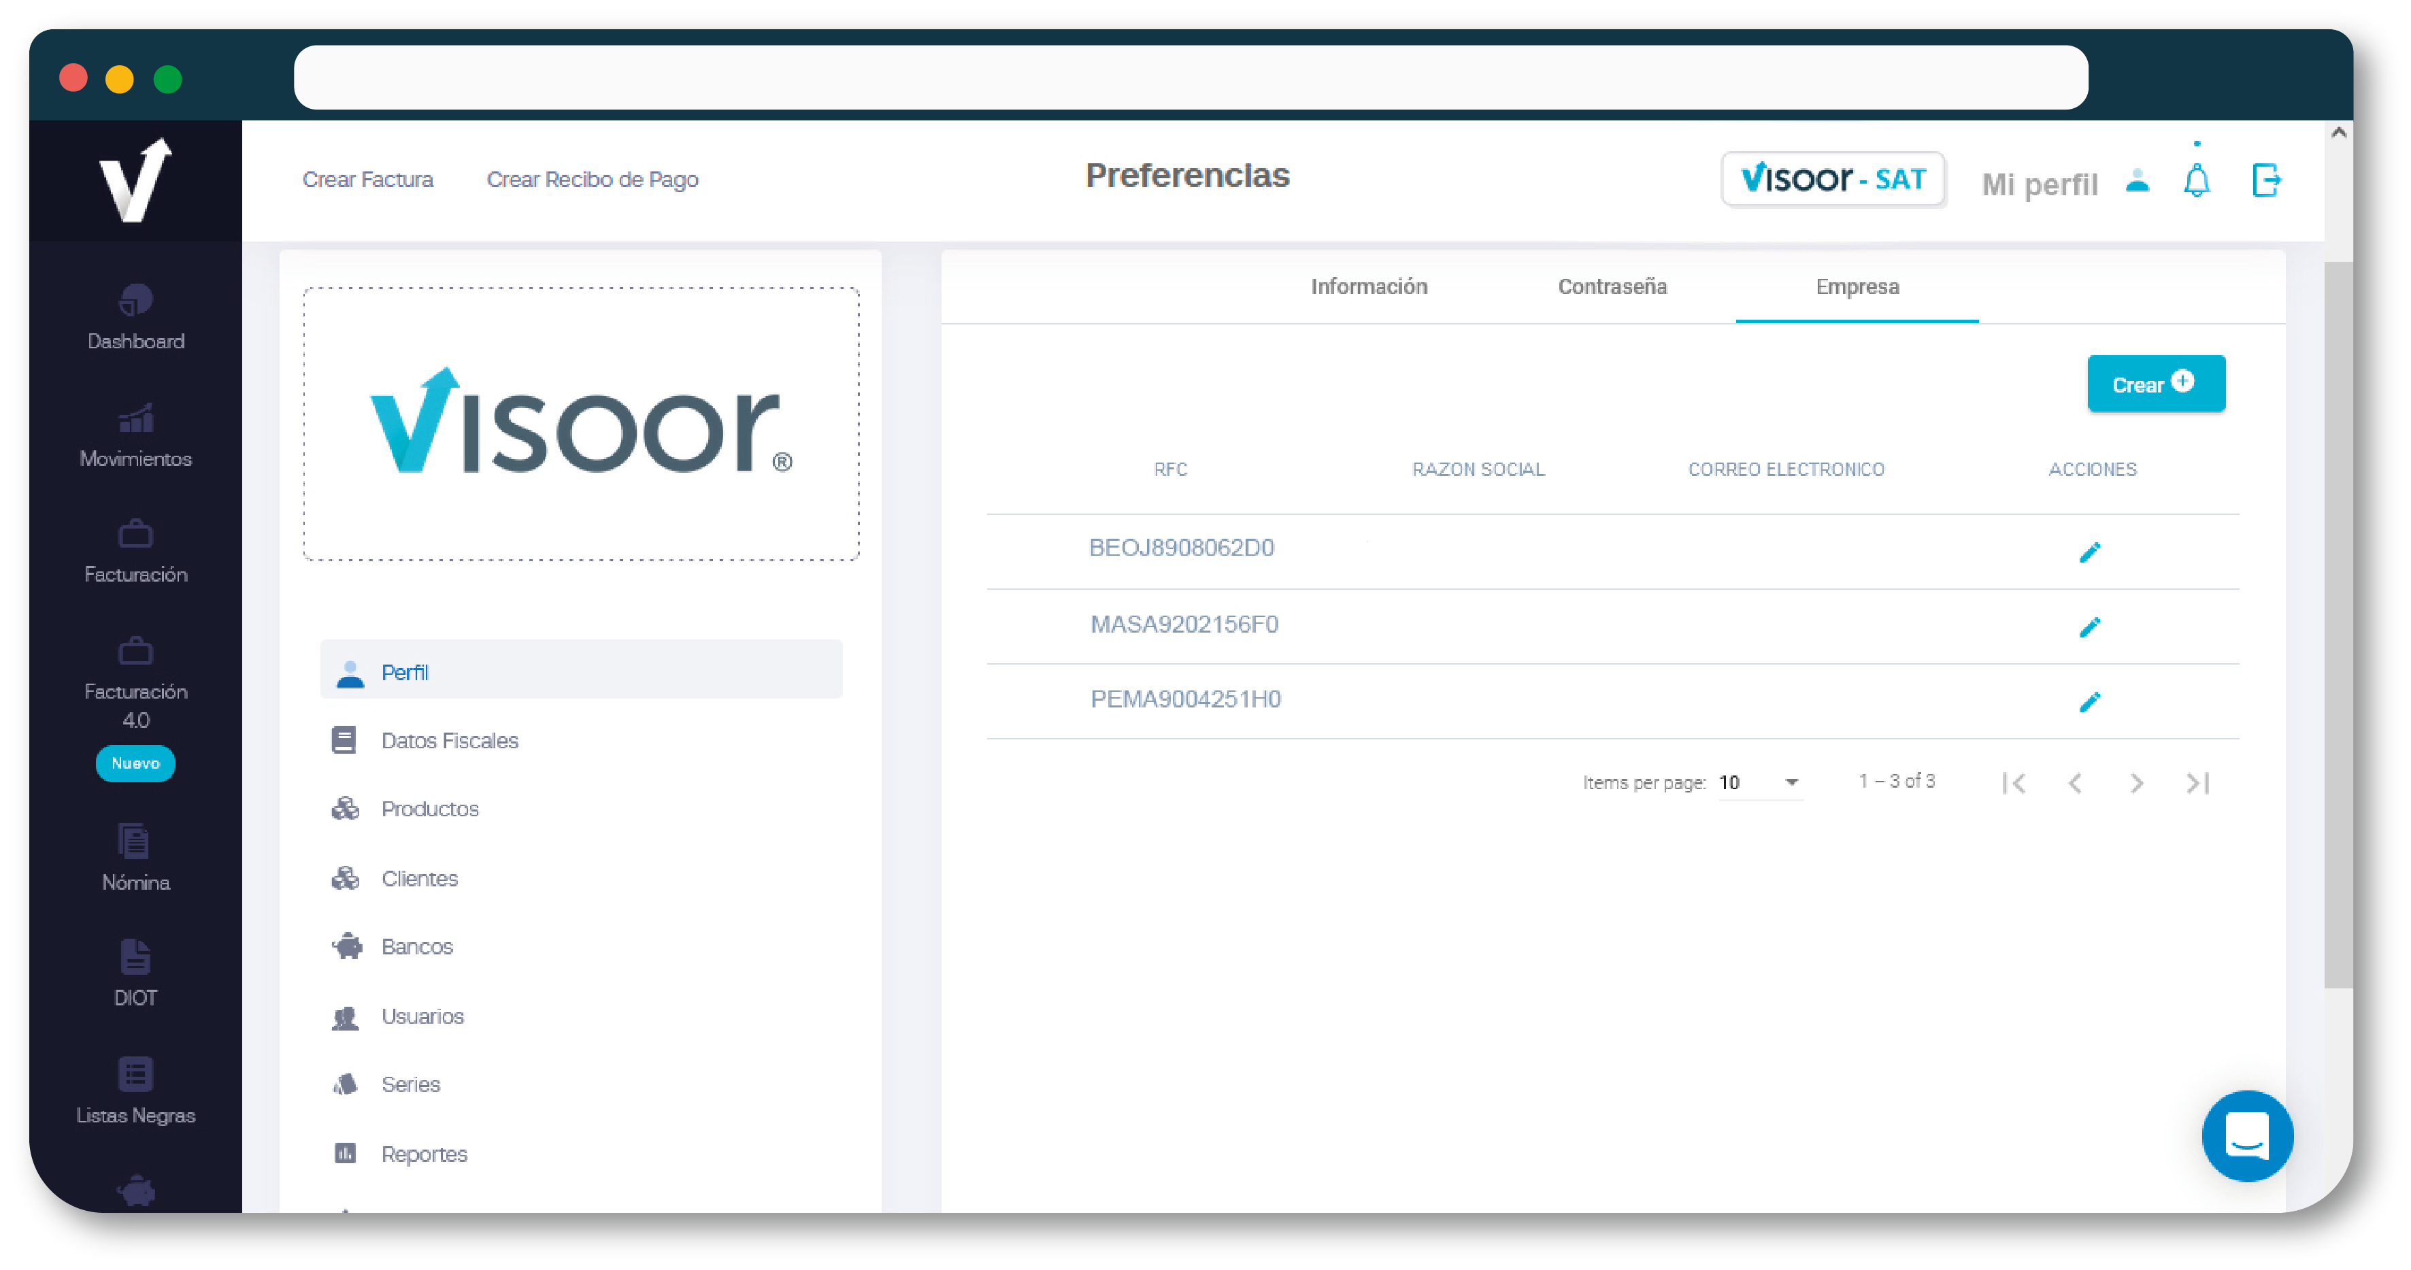The width and height of the screenshot is (2411, 1270).
Task: Click the RFC column header
Action: point(1170,469)
